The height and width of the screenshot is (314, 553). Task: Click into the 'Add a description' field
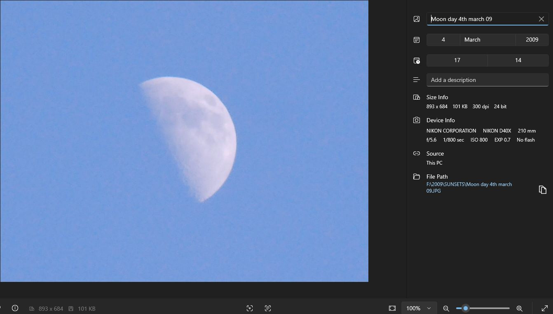(x=487, y=80)
